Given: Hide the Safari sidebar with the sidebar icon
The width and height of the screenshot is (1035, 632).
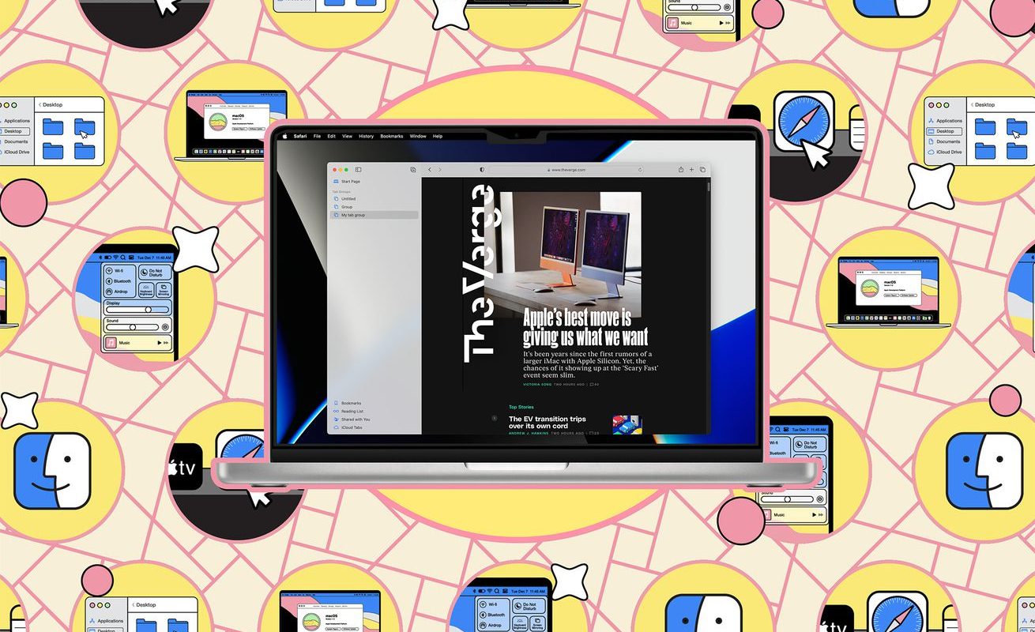Looking at the screenshot, I should pos(358,170).
